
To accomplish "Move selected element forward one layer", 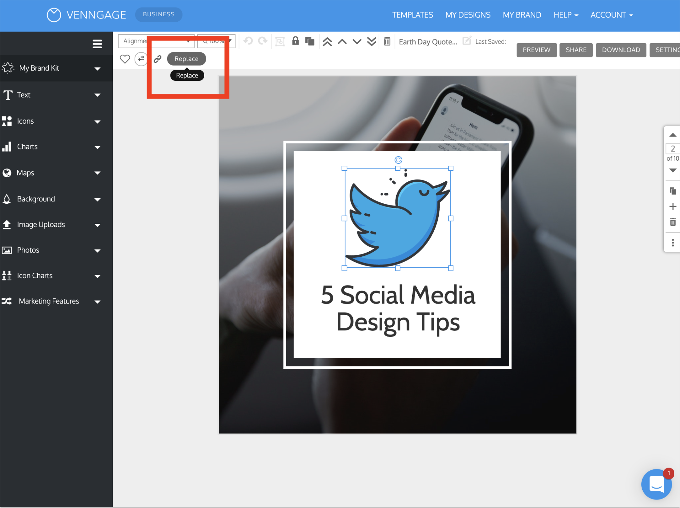I will click(342, 41).
